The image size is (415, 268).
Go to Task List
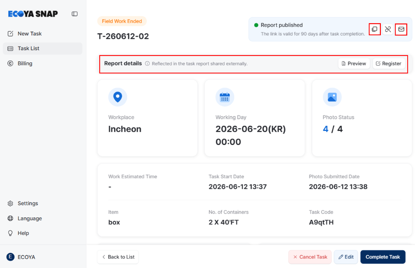(43, 48)
